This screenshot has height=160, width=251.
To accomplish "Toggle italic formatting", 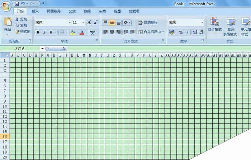I will tap(44, 32).
